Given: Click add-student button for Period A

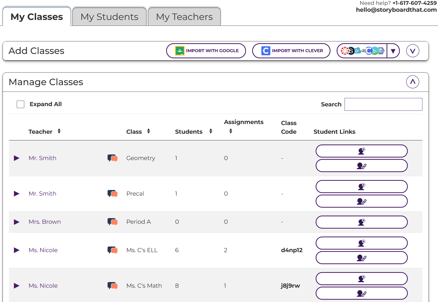Looking at the screenshot, I should click(361, 222).
